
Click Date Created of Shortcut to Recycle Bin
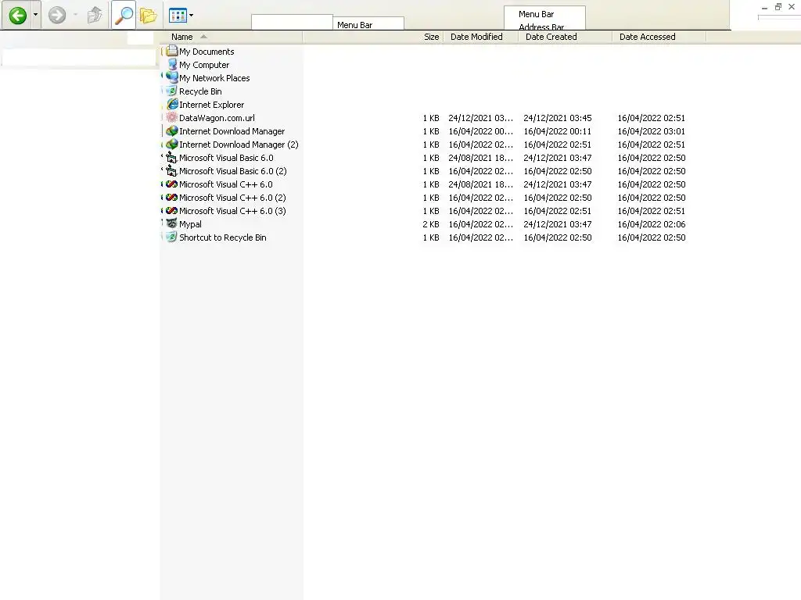tap(557, 237)
